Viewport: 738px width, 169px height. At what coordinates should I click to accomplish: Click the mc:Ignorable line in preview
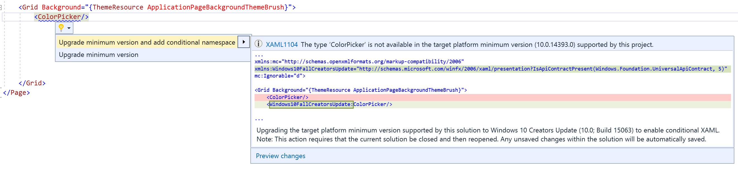coord(280,76)
